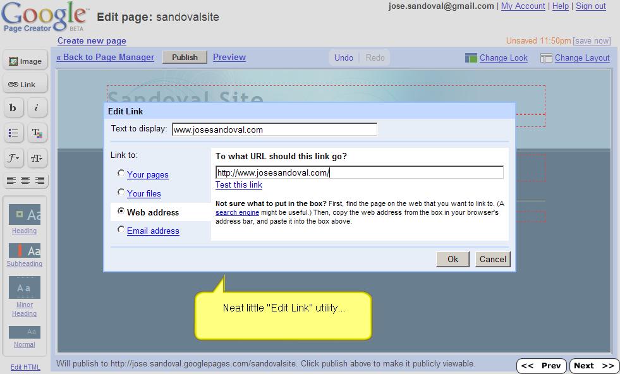Click the Text to display field
The height and width of the screenshot is (374, 620).
(274, 130)
